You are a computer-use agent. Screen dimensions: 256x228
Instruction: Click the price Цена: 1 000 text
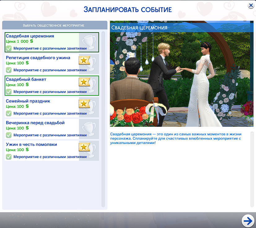[x=20, y=41]
